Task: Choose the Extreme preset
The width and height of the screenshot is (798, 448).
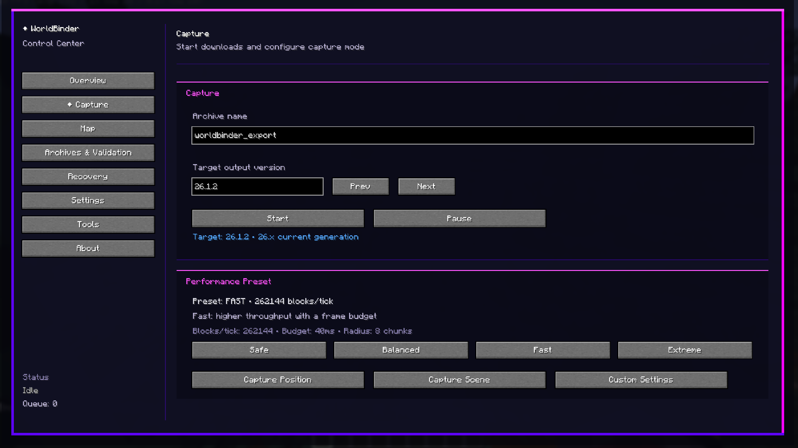Action: [x=685, y=350]
